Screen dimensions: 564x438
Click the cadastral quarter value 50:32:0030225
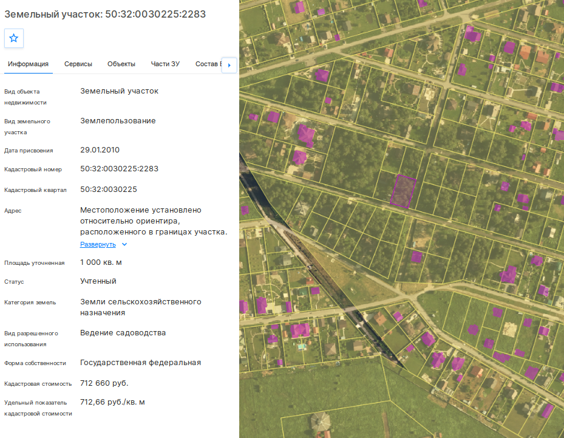[108, 190]
